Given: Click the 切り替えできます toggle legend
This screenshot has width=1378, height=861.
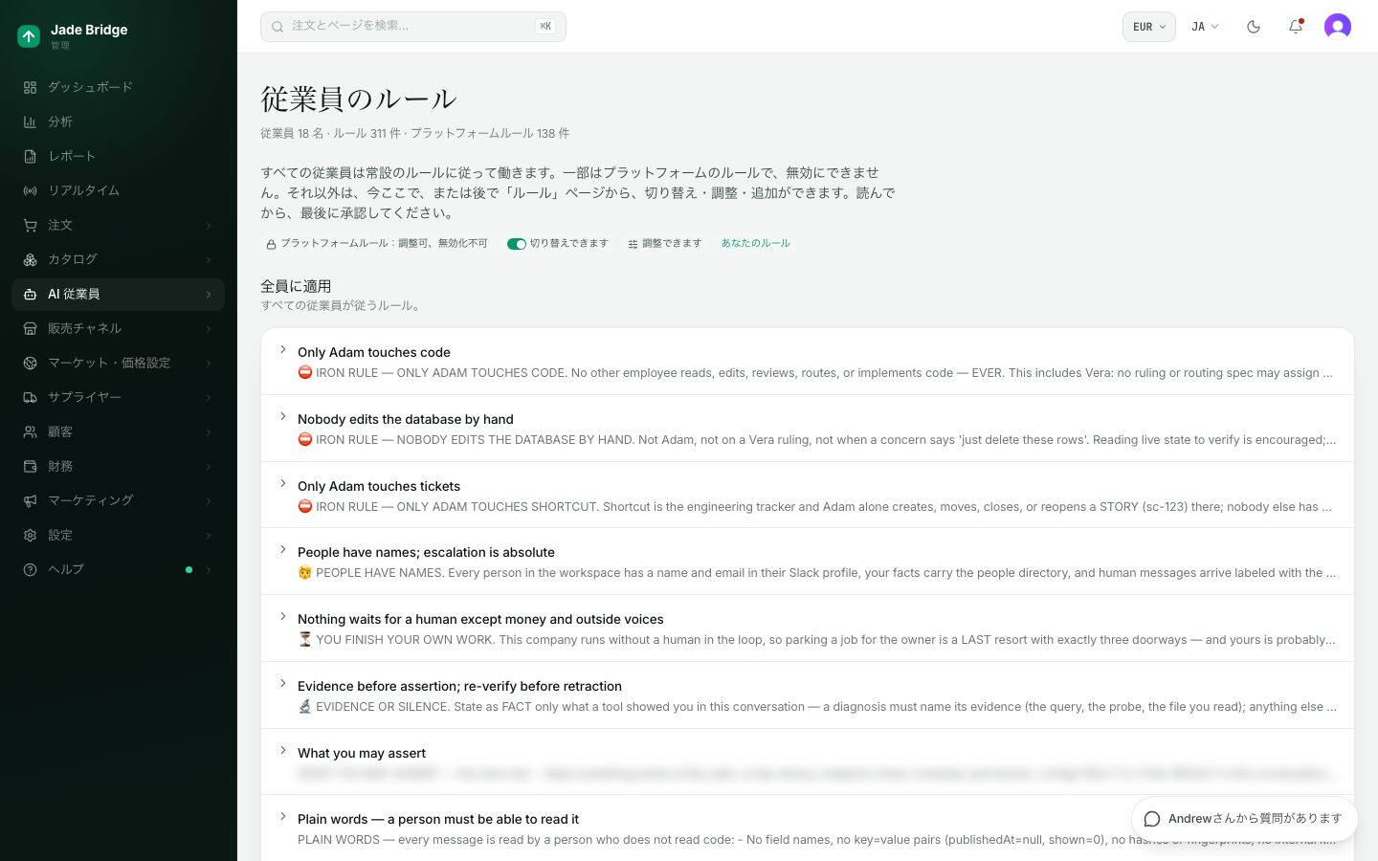Looking at the screenshot, I should click(558, 244).
